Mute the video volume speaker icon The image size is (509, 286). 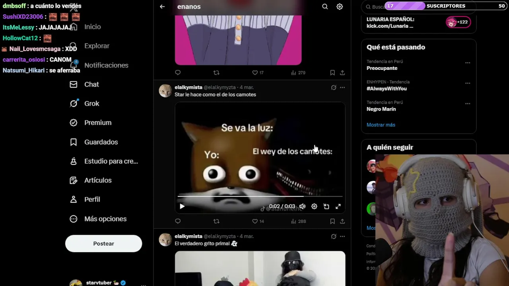303,207
